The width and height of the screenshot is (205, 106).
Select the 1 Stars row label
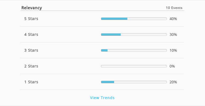(31, 82)
